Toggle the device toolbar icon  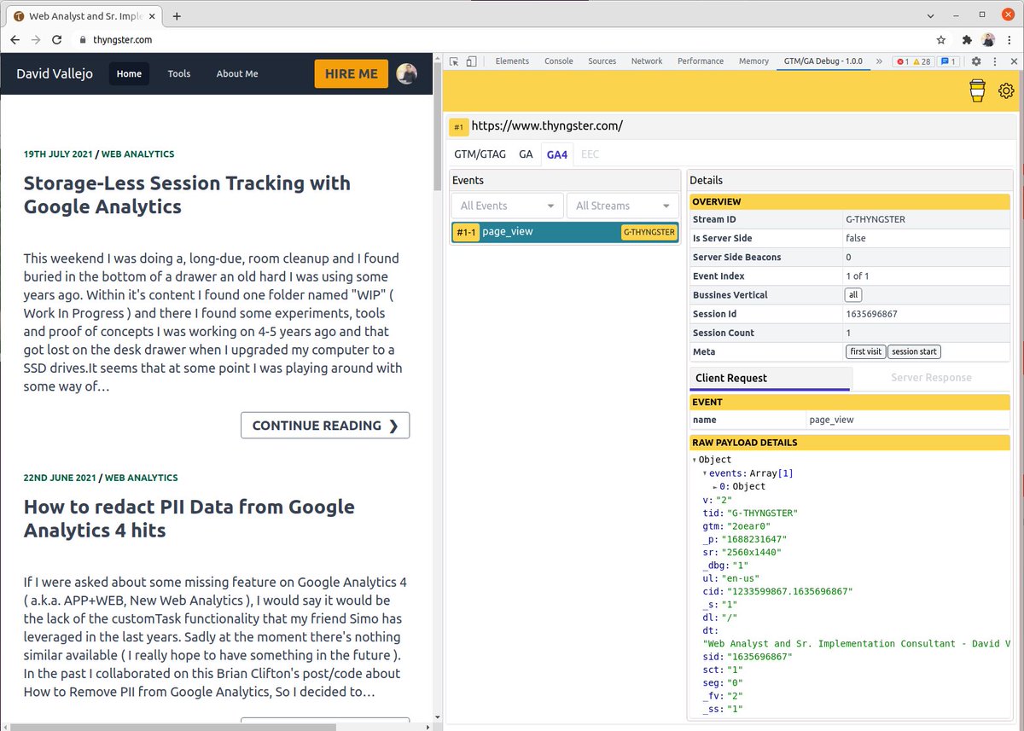tap(471, 61)
